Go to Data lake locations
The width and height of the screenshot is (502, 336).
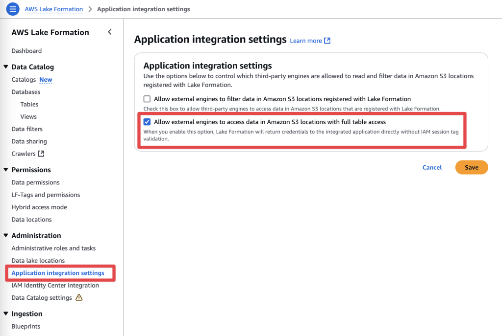[x=38, y=261]
